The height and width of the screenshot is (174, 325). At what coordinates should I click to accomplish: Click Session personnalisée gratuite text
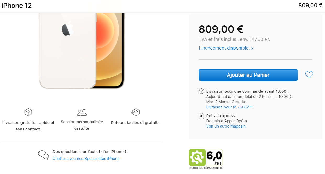82,125
